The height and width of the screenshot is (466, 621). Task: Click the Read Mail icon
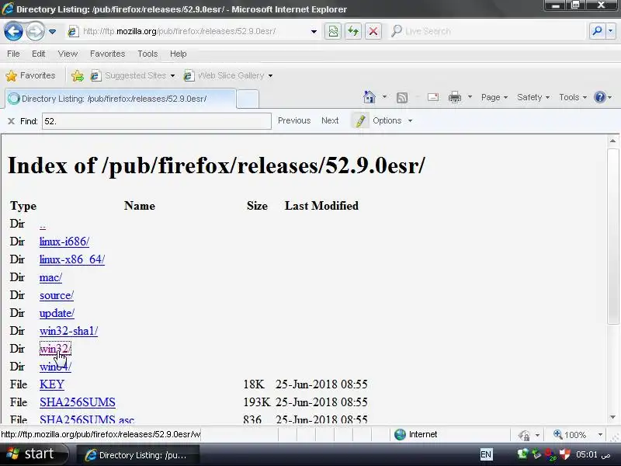tap(433, 97)
